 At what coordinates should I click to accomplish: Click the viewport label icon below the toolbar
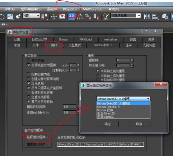(x=3, y=25)
